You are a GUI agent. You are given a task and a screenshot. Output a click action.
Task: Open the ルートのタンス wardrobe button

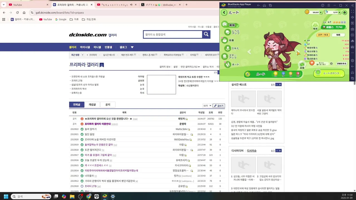(329, 74)
